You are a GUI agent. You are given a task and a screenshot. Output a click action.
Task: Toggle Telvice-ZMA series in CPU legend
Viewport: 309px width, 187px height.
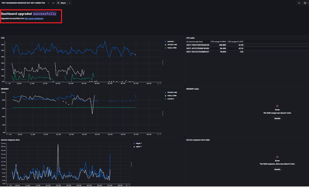171,48
